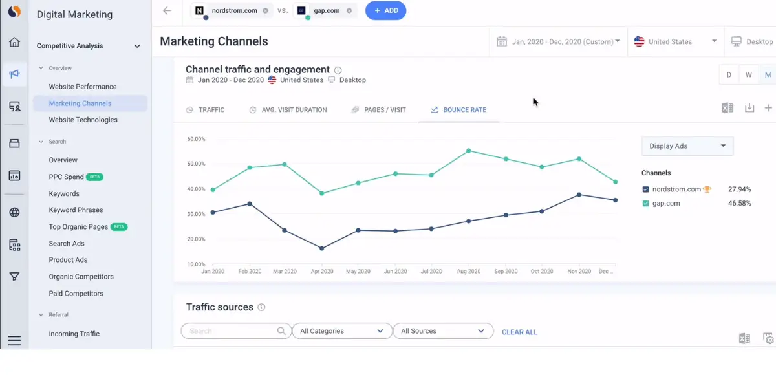Remove gap.com from comparison
Viewport: 776px width, 388px height.
point(349,11)
